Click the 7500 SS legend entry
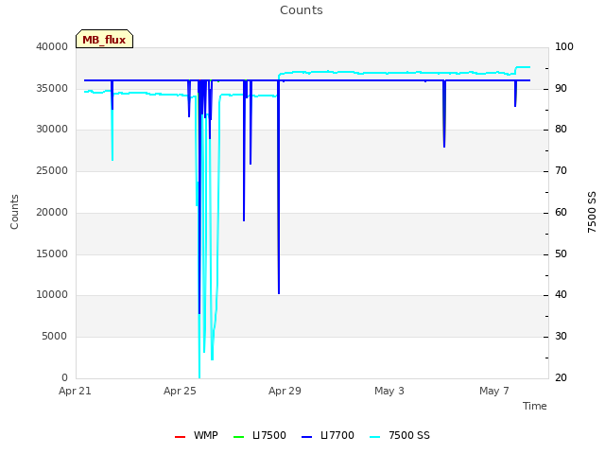The image size is (605, 454). pos(399,435)
